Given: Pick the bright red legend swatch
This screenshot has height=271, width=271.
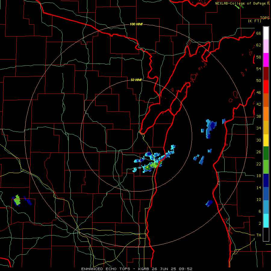Looking at the screenshot, I should 266,87.
